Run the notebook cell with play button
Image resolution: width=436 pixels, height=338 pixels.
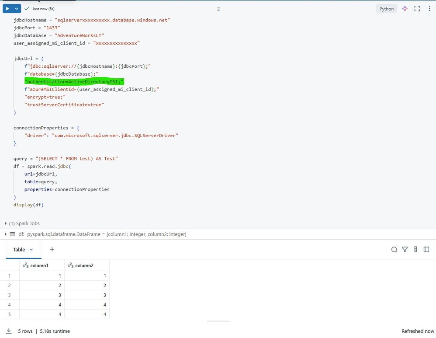pos(7,9)
